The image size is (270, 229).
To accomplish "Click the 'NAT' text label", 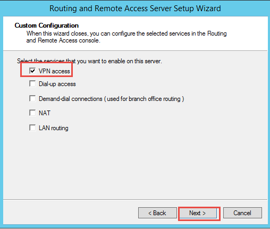I will click(45, 113).
